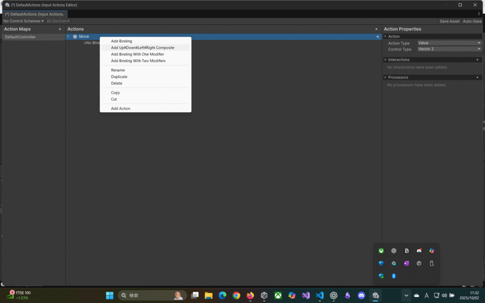
Task: Choose Add Up\Down\Left\Right Composite
Action: 143,48
